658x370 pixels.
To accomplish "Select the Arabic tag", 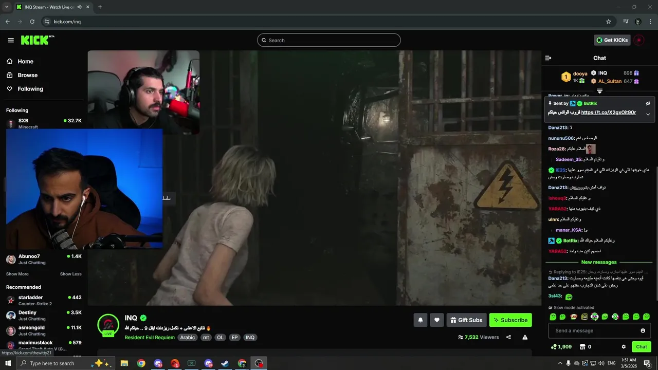I will pyautogui.click(x=188, y=338).
